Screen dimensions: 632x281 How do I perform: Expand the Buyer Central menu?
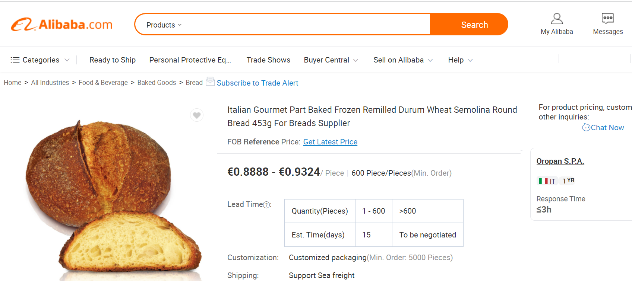331,60
